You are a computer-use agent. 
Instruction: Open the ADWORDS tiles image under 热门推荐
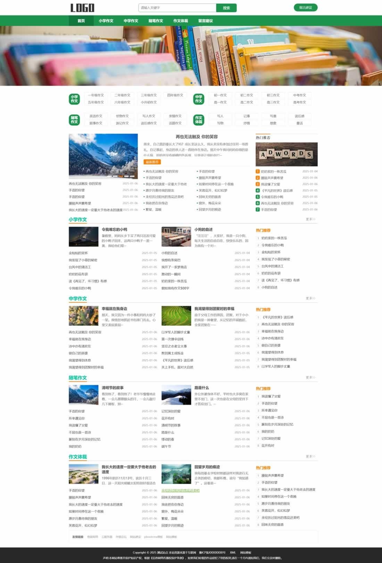coord(286,154)
